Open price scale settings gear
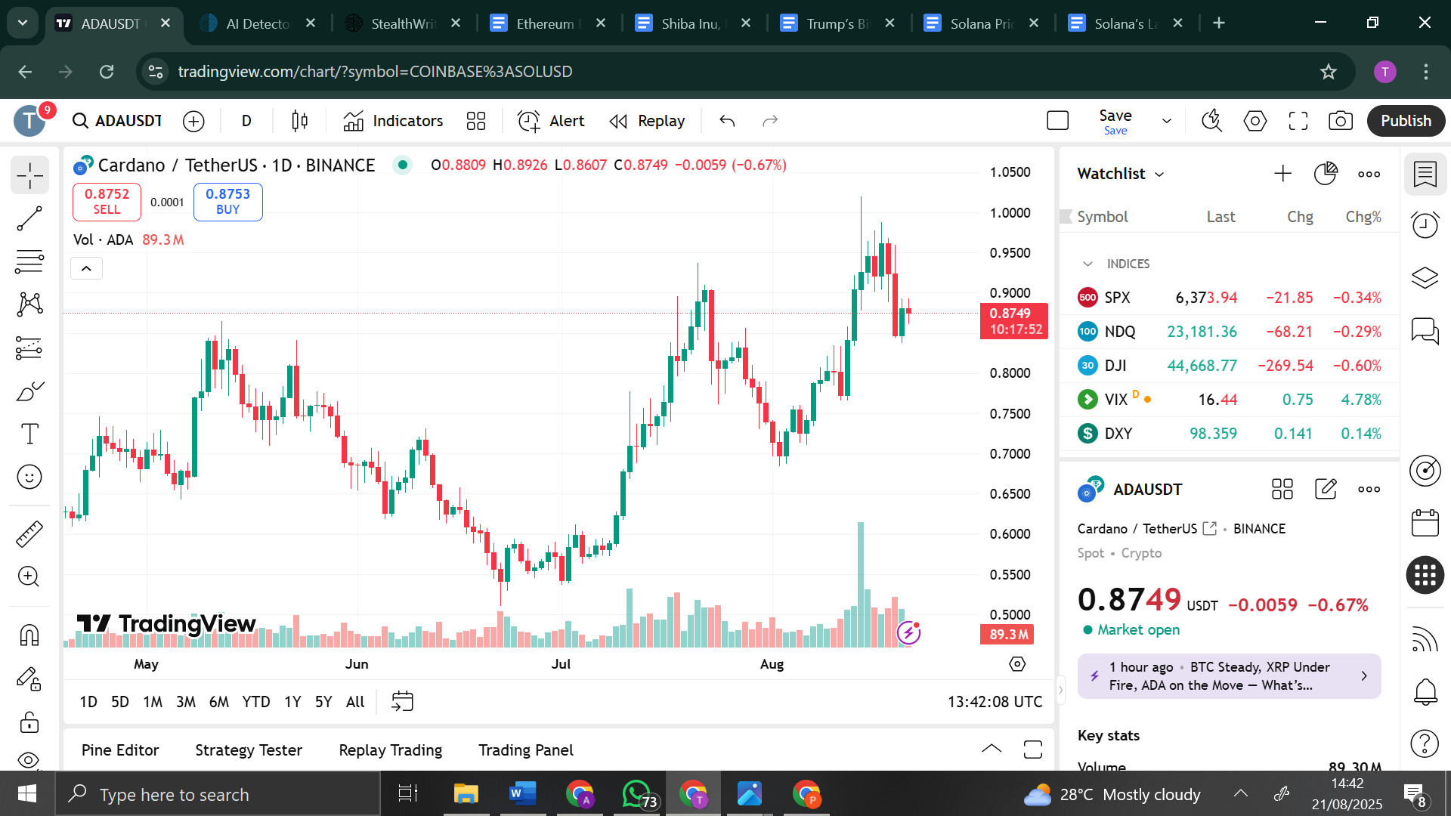Screen dimensions: 1451x816 [x=1017, y=664]
